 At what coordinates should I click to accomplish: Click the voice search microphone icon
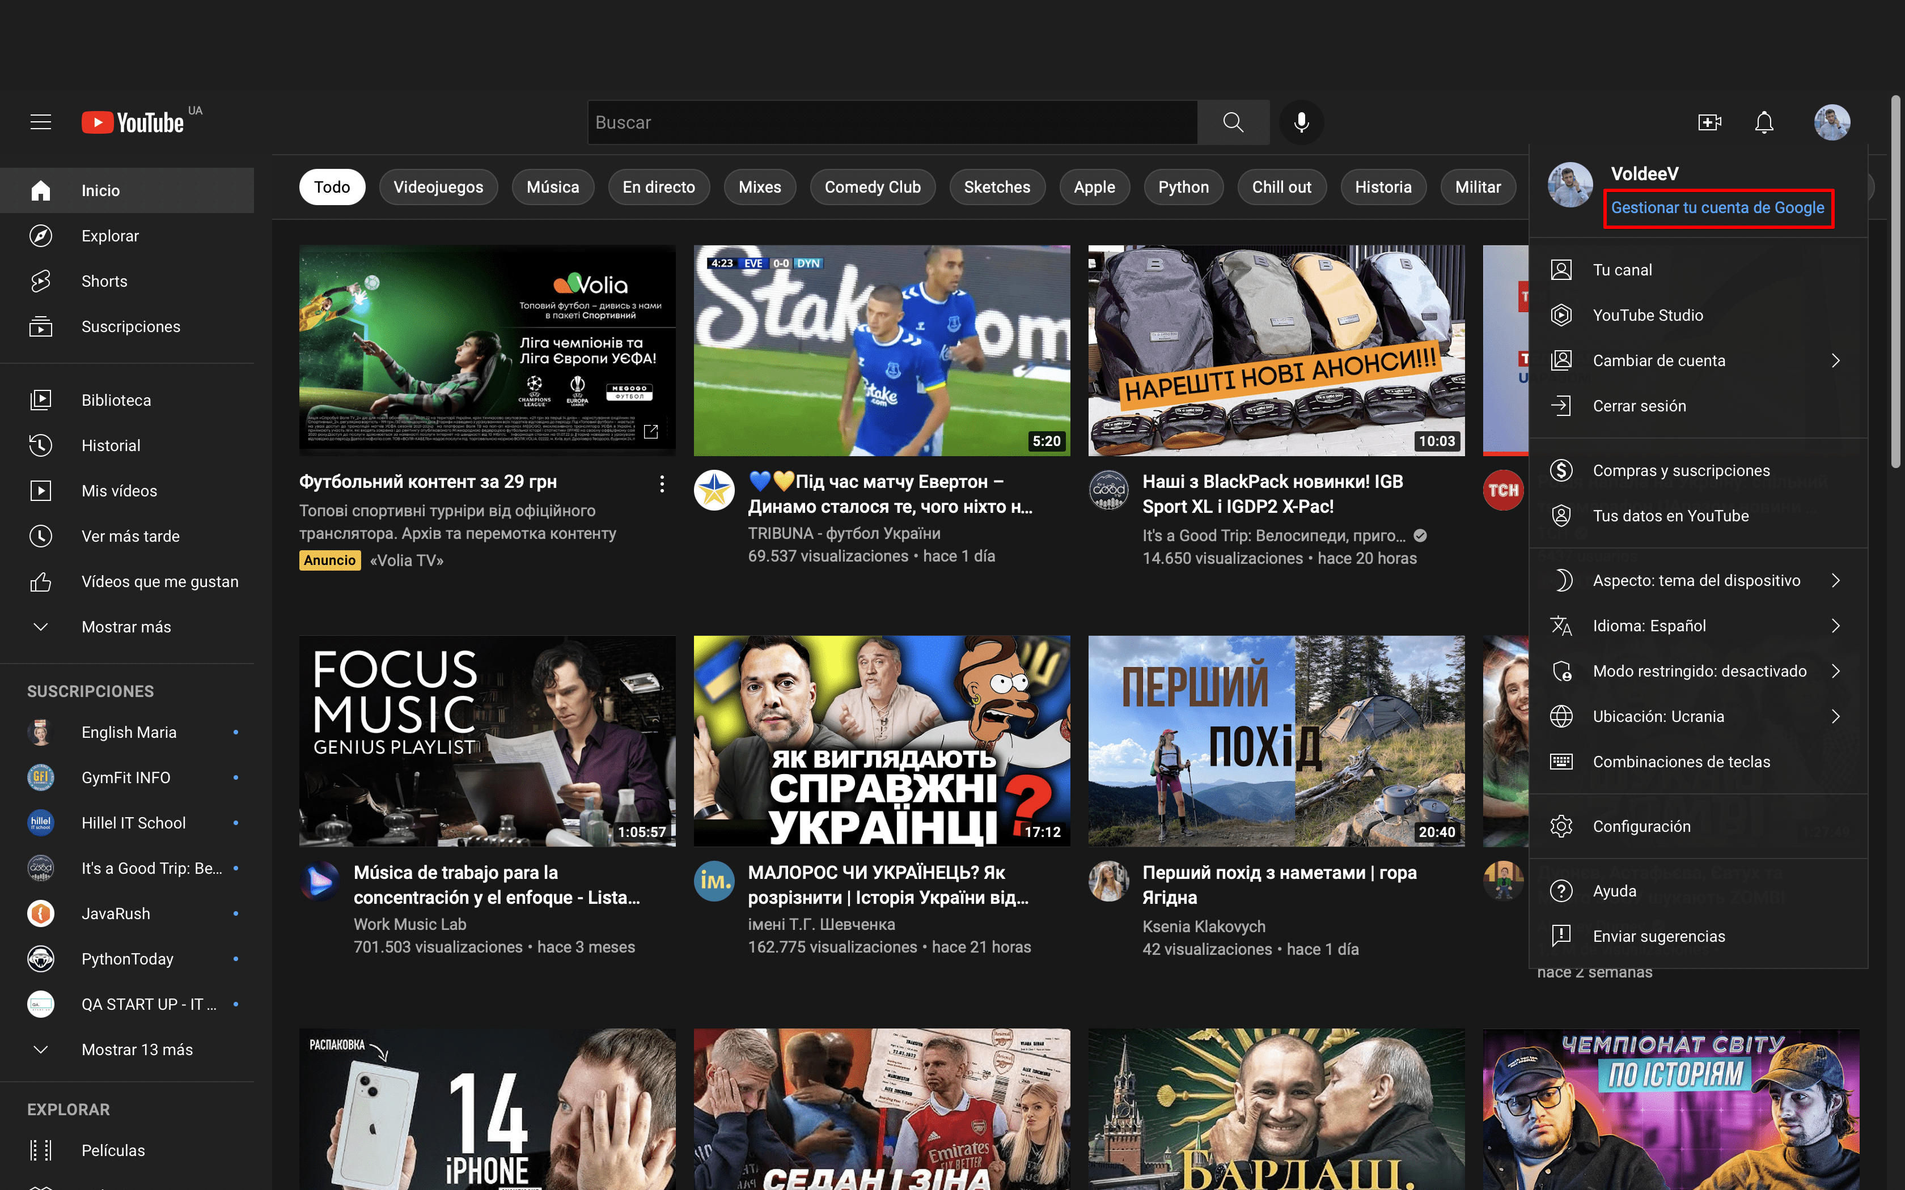[1301, 122]
